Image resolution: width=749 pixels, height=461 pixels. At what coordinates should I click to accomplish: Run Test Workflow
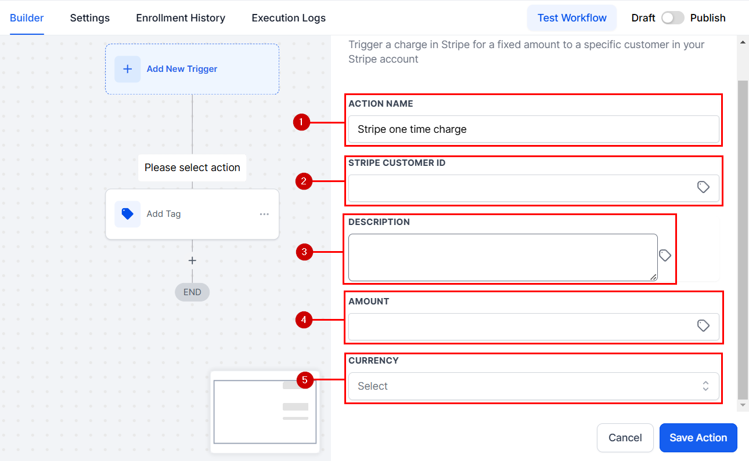(x=572, y=18)
